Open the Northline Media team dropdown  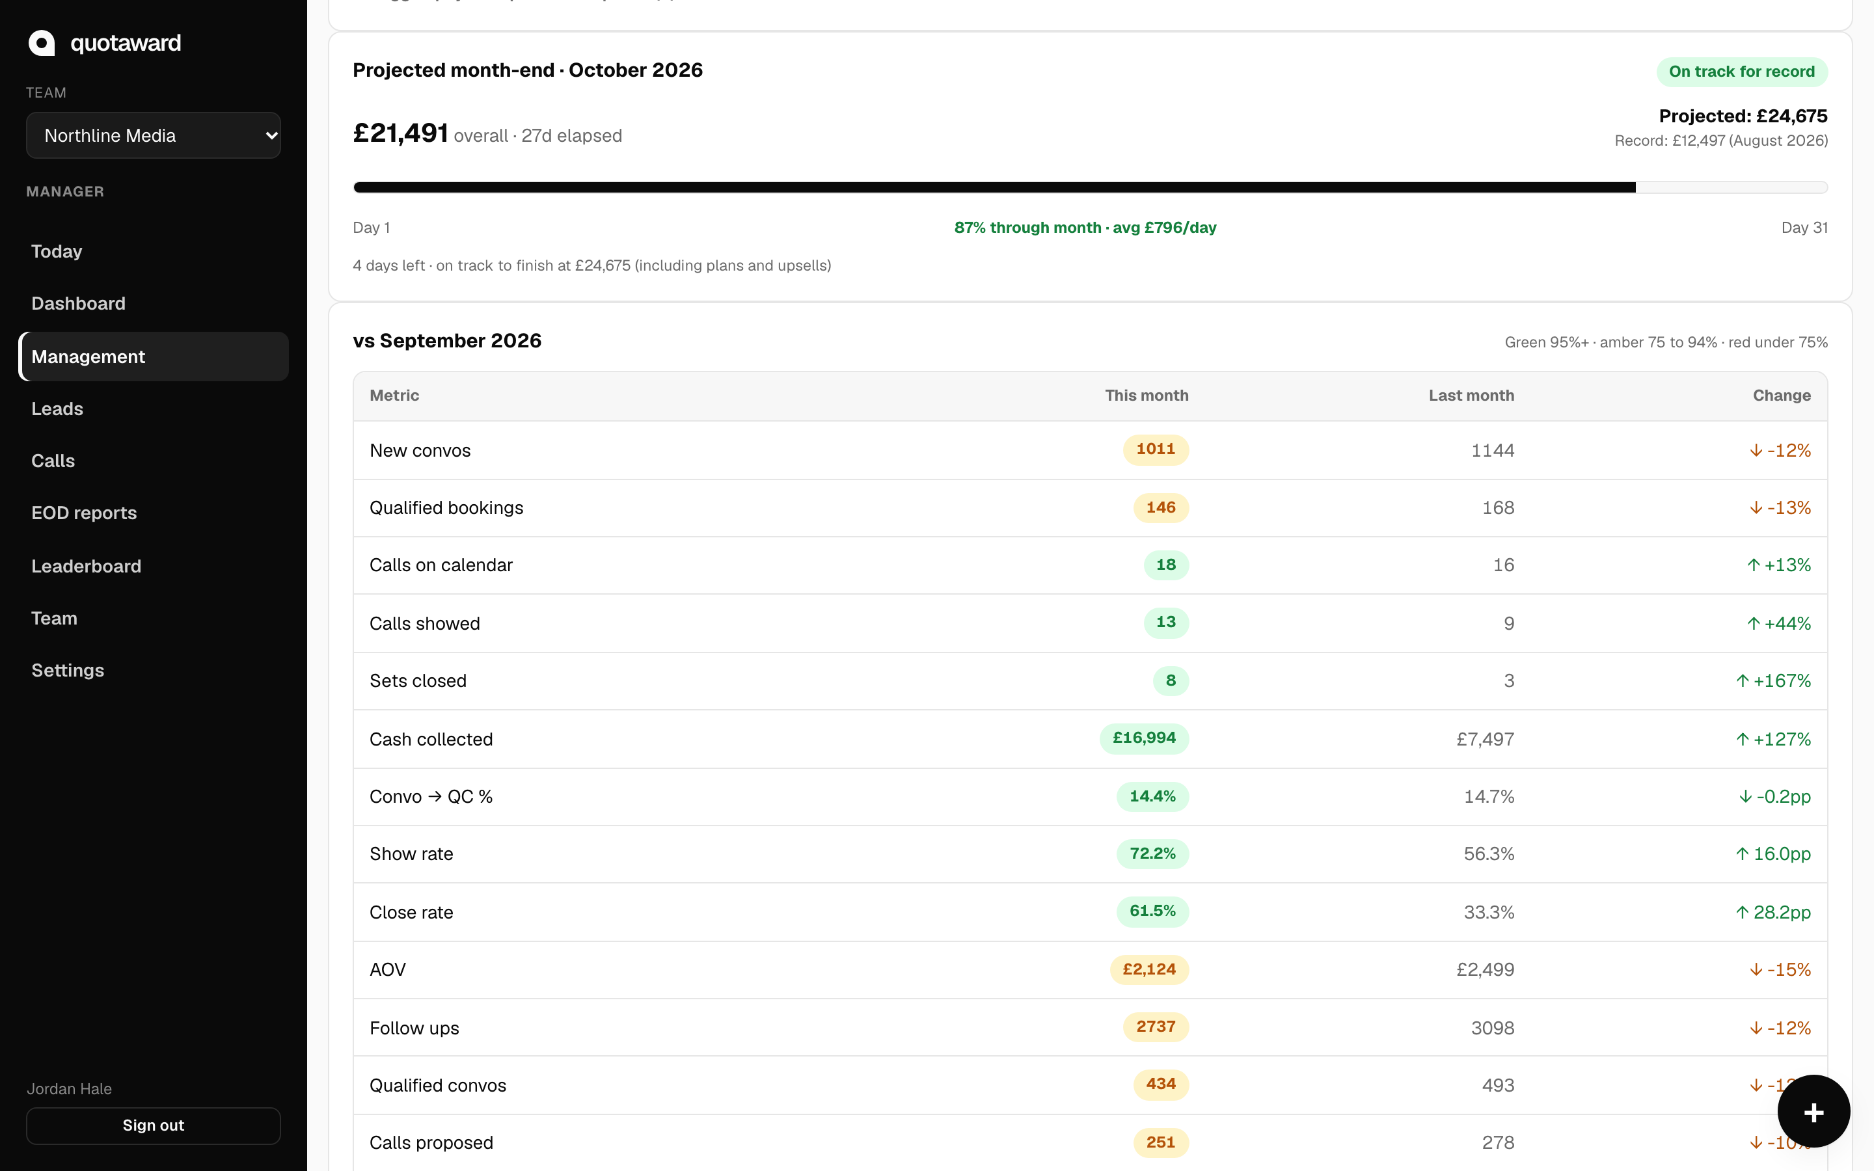(154, 135)
